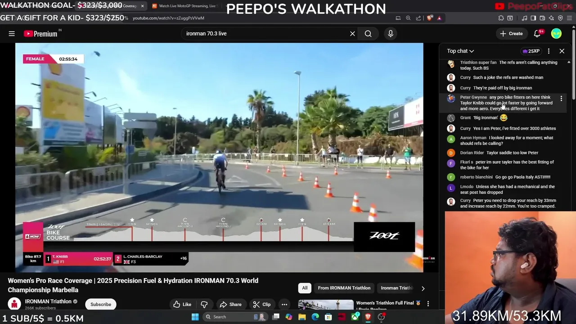Go to YouTube Premium home logo

pyautogui.click(x=40, y=34)
